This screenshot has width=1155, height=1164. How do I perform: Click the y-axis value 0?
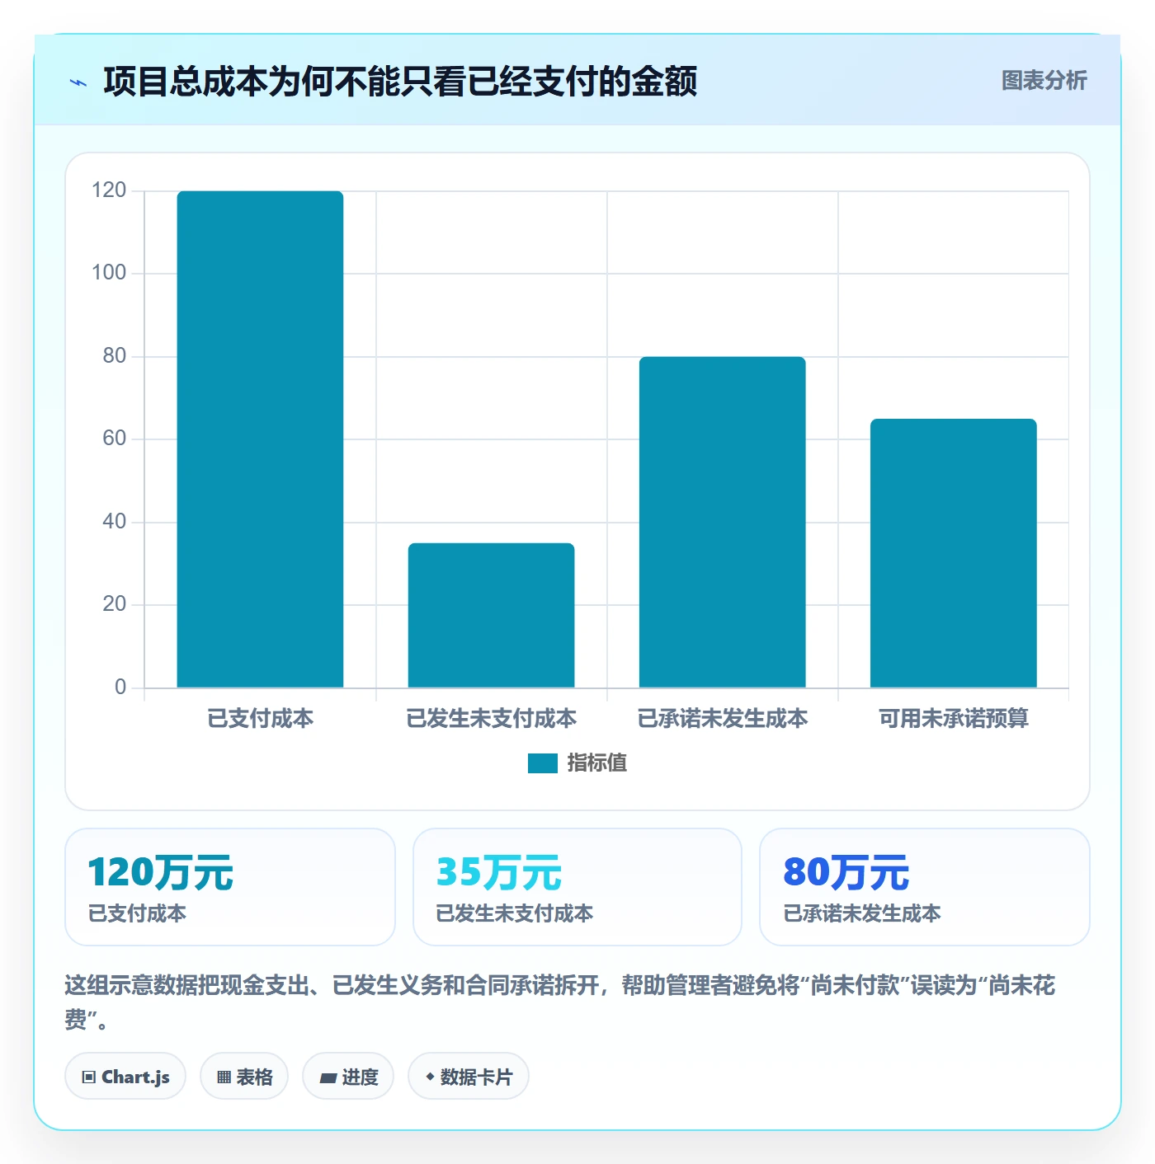[x=120, y=688]
